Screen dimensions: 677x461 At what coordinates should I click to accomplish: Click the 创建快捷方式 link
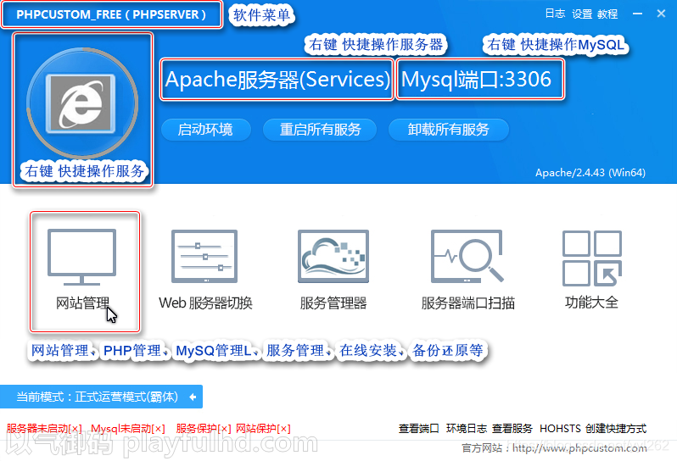point(616,429)
